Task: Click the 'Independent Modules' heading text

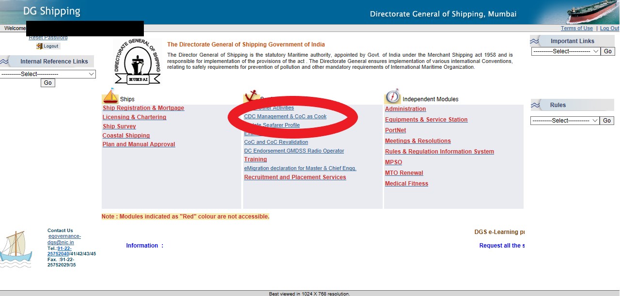Action: [x=430, y=99]
